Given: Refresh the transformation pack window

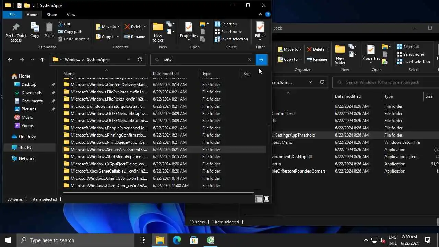Looking at the screenshot, I should point(322,82).
